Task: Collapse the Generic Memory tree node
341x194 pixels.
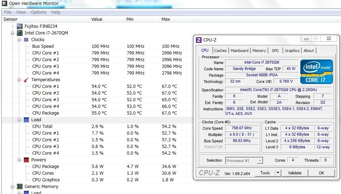Action: 12,187
